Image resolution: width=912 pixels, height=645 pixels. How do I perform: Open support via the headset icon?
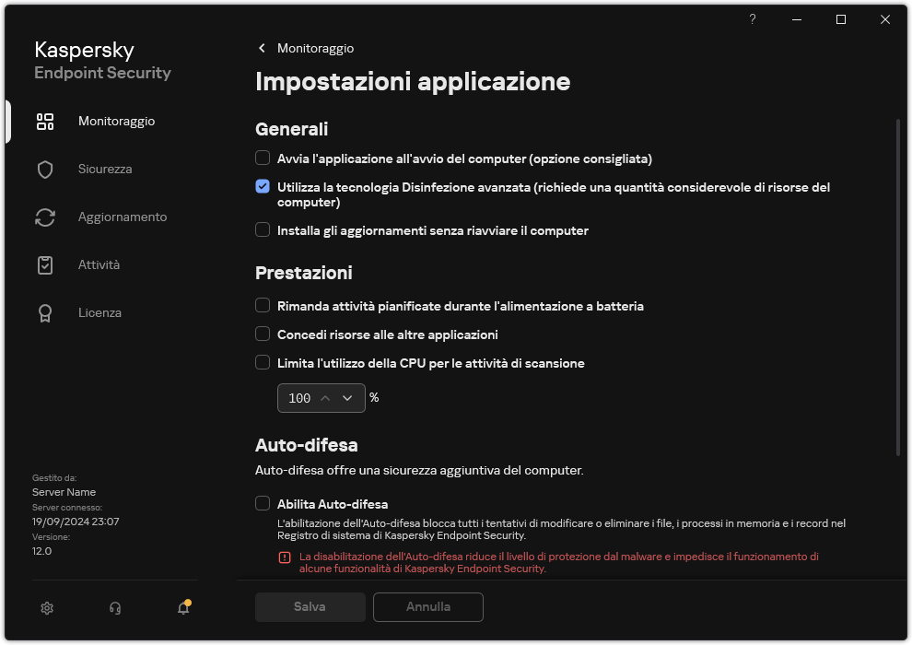point(114,608)
